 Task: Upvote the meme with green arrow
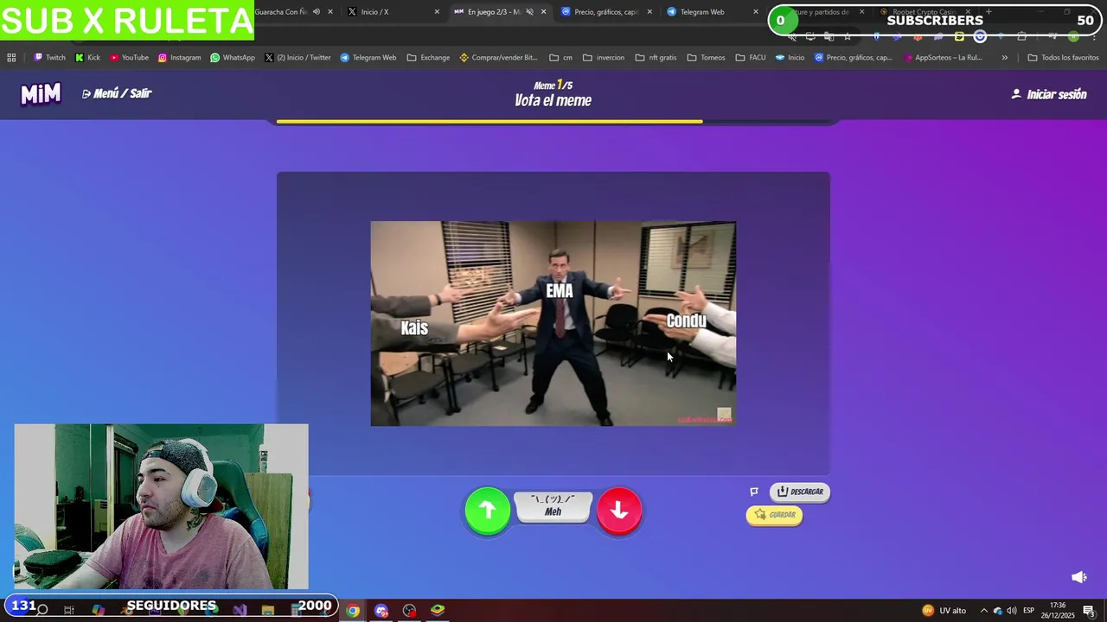coord(488,511)
